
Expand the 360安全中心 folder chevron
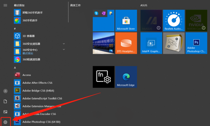[64, 49]
